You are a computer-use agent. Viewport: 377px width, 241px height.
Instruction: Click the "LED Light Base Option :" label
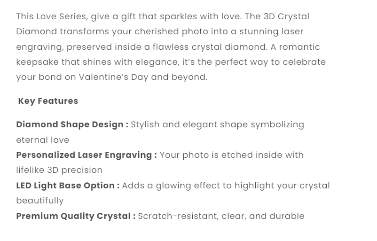coord(68,186)
